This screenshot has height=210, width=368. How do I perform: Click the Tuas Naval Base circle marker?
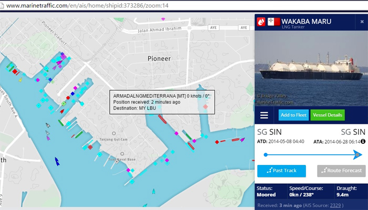click(122, 154)
